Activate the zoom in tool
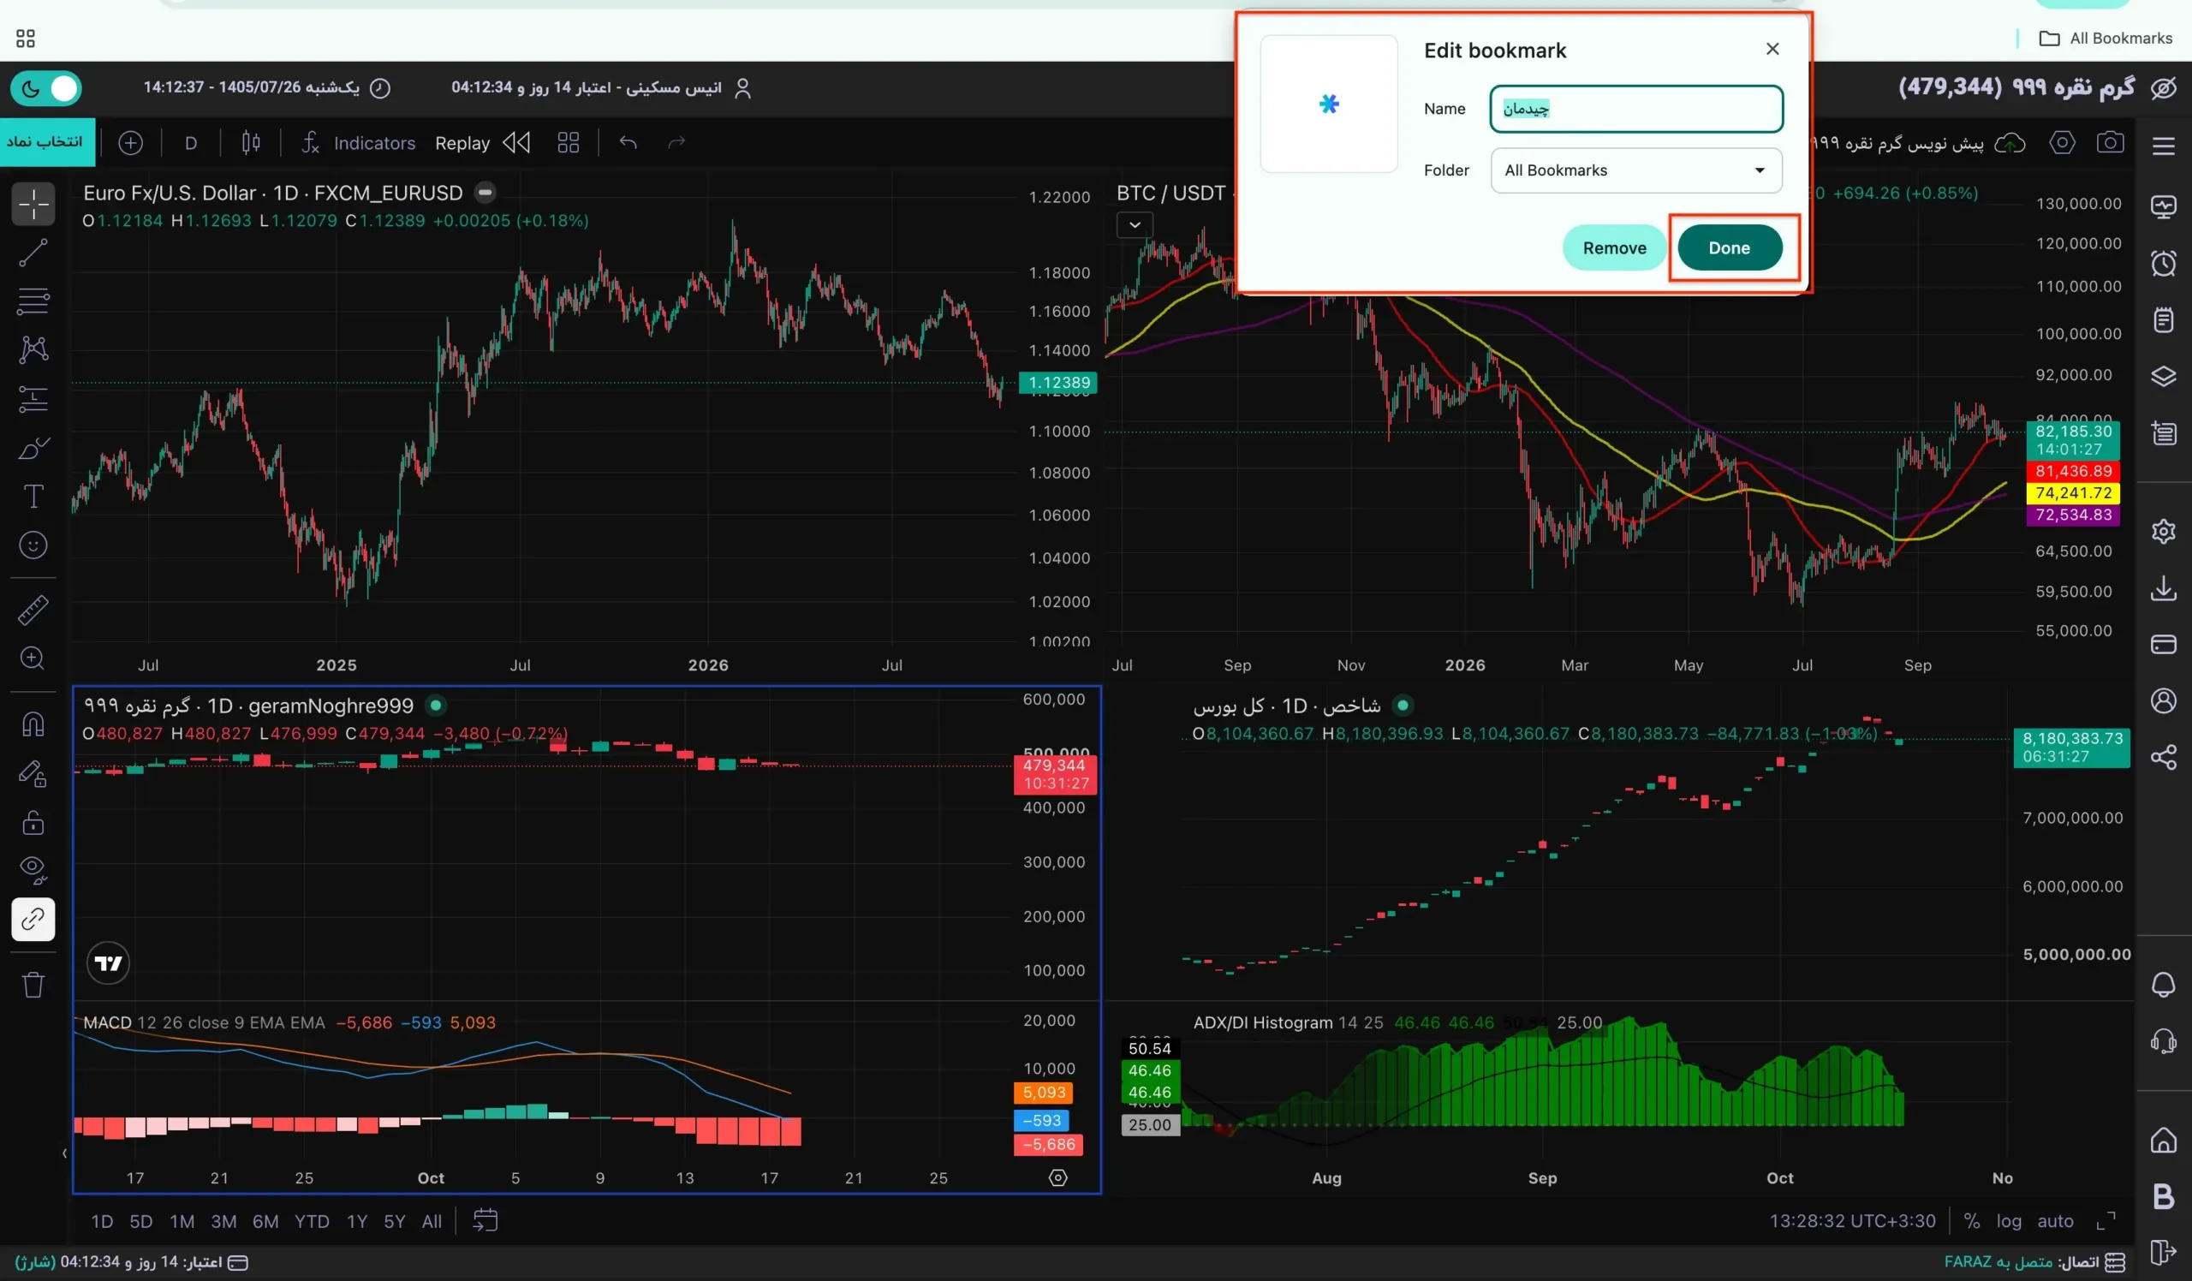This screenshot has height=1281, width=2192. tap(33, 658)
